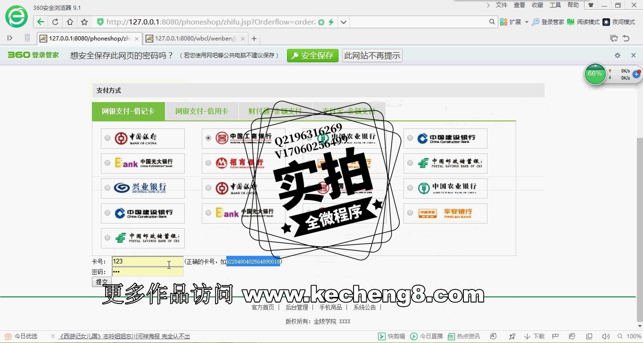
Task: Toggle the sidebar panel icon left of tabs
Action: click(10, 38)
